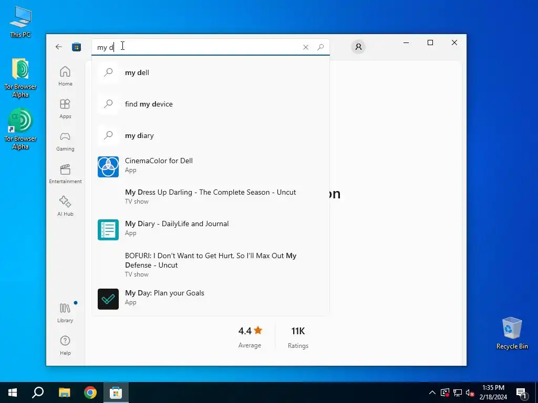538x403 pixels.
Task: Open BOFURI Uncut TV show result
Action: (211, 264)
